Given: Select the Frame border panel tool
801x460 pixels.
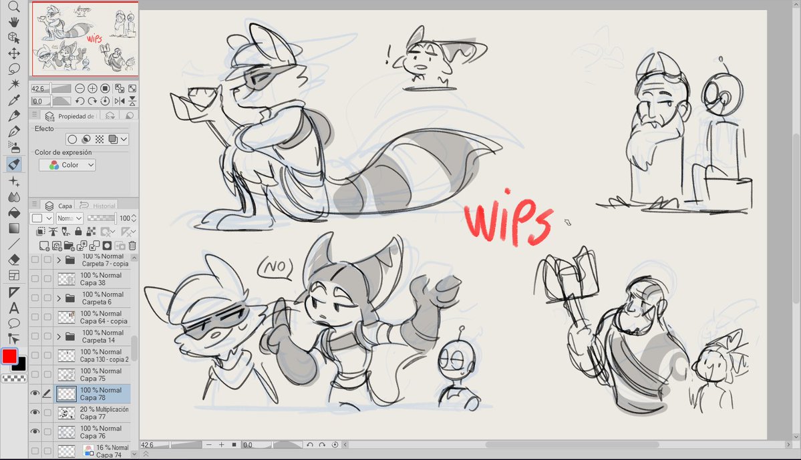Looking at the screenshot, I should pos(14,276).
